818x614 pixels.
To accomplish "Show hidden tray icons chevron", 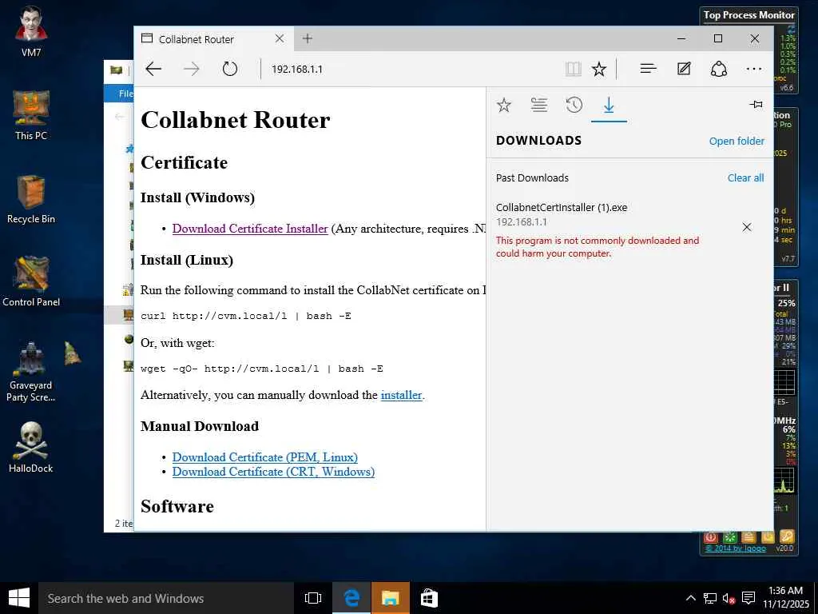I will click(690, 598).
